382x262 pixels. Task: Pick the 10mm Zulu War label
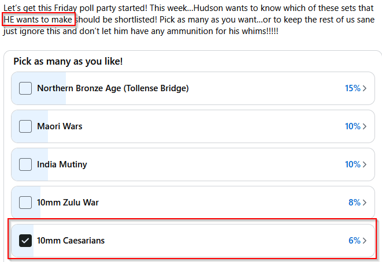(x=68, y=203)
